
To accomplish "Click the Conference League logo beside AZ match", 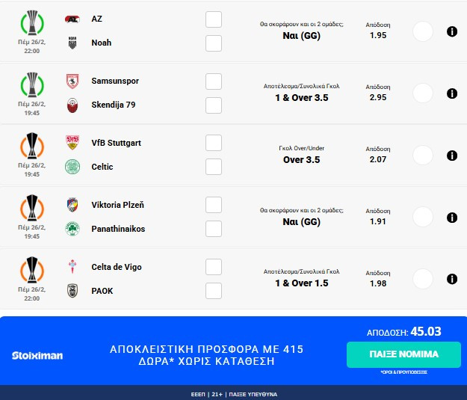I will pyautogui.click(x=31, y=25).
